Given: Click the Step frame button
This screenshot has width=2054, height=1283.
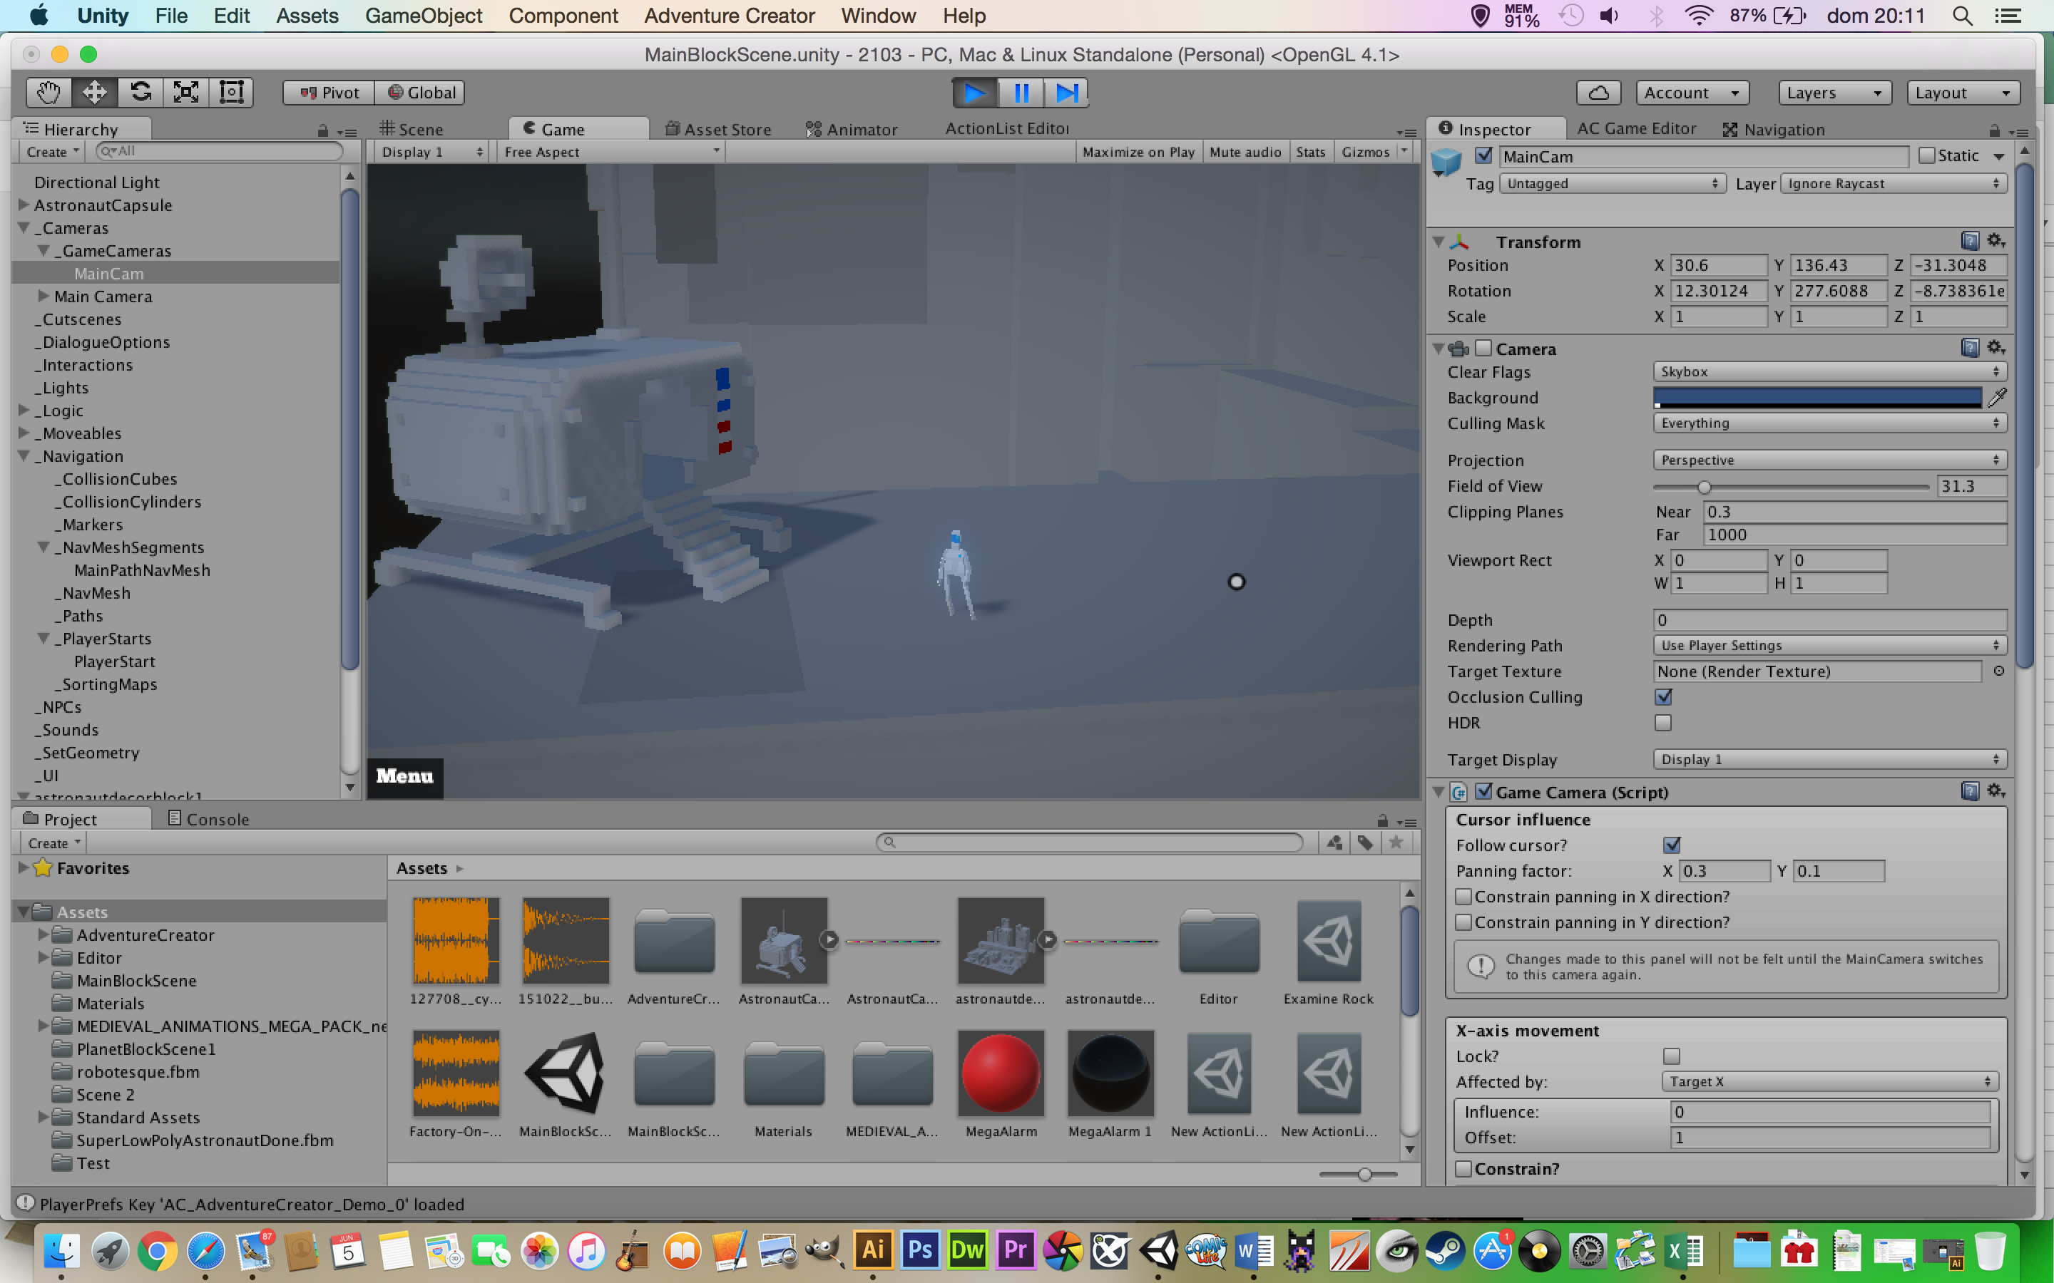Looking at the screenshot, I should [1066, 93].
